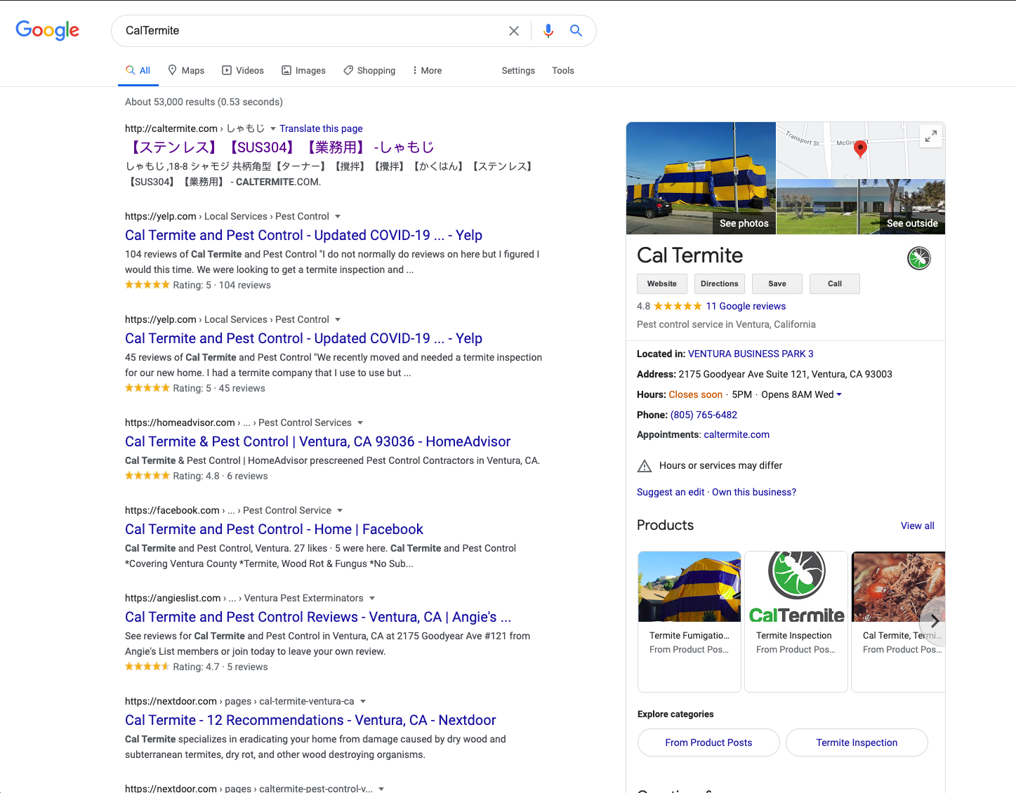Expand options arrow for the Angie's List result
This screenshot has height=793, width=1016.
point(372,598)
